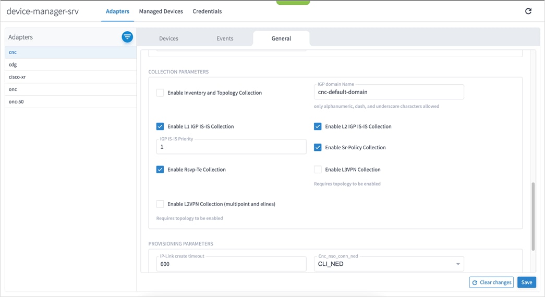Image resolution: width=545 pixels, height=297 pixels.
Task: Focus the IGP domain Name field
Action: 389,92
